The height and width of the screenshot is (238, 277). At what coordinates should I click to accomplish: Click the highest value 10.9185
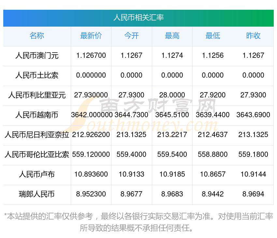pyautogui.click(x=172, y=174)
